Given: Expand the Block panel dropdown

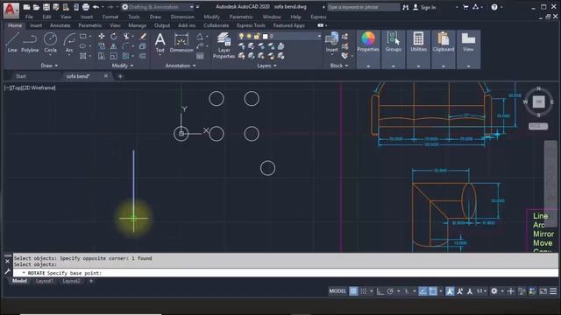Looking at the screenshot, I should point(339,66).
